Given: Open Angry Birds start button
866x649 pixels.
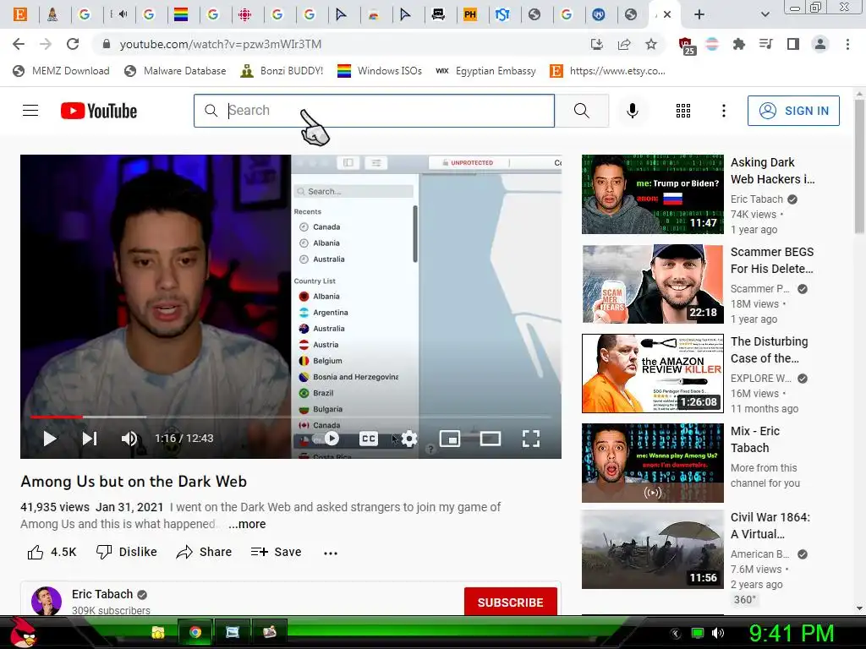Looking at the screenshot, I should click(x=23, y=632).
